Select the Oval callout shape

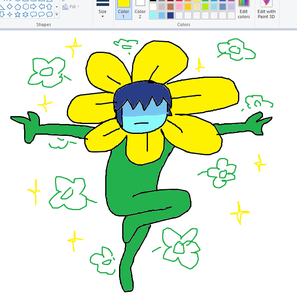(x=42, y=15)
